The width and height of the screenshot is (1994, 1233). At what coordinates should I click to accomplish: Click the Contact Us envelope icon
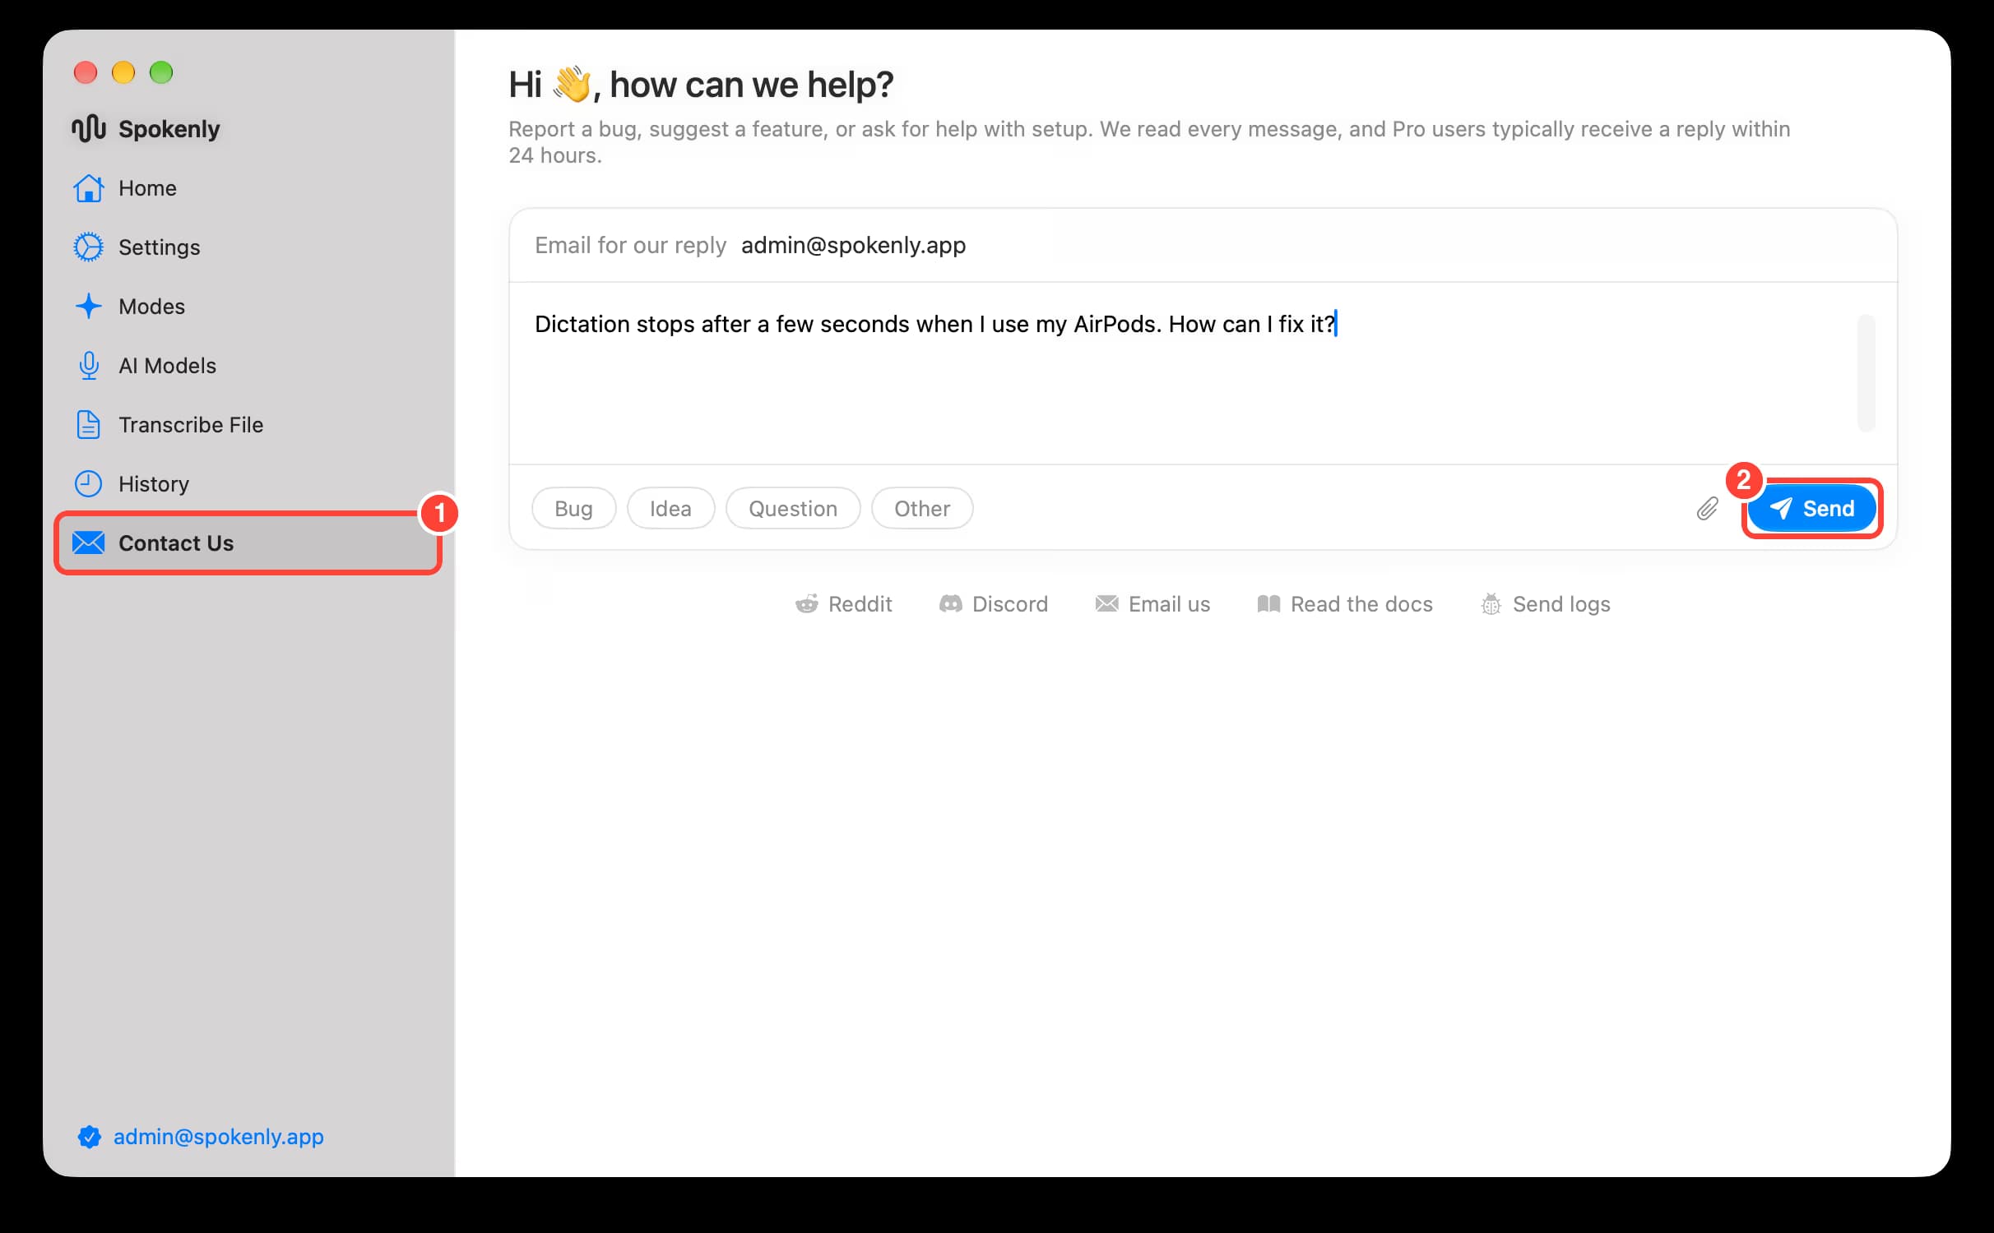(x=89, y=543)
